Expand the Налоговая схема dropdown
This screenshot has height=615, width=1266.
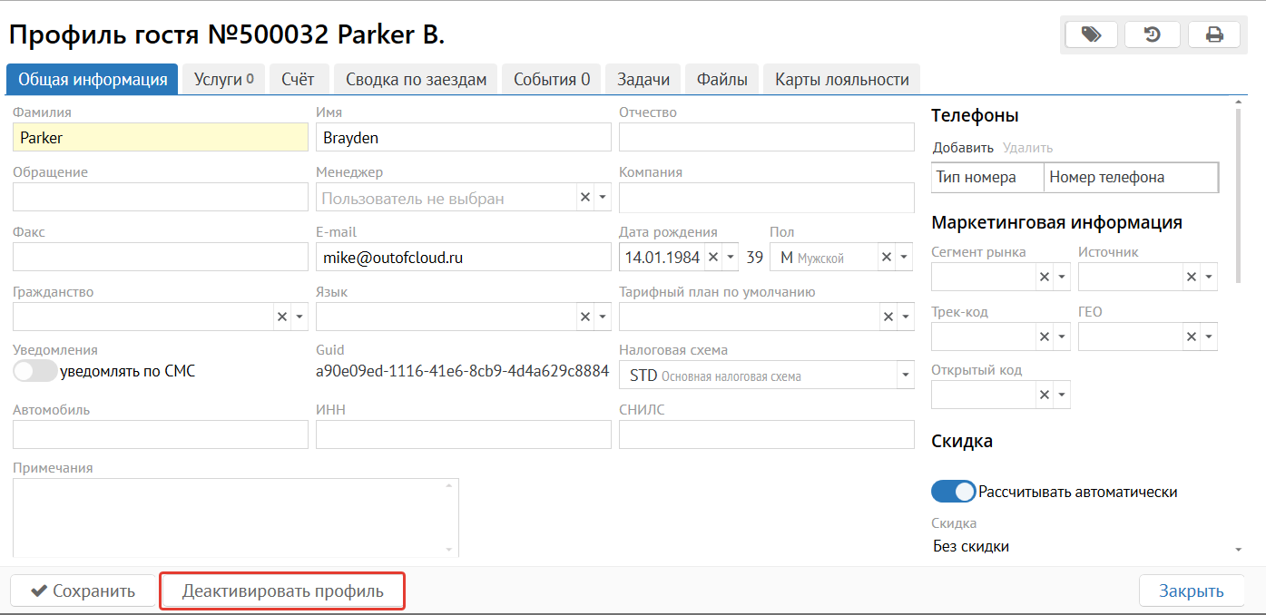[904, 376]
